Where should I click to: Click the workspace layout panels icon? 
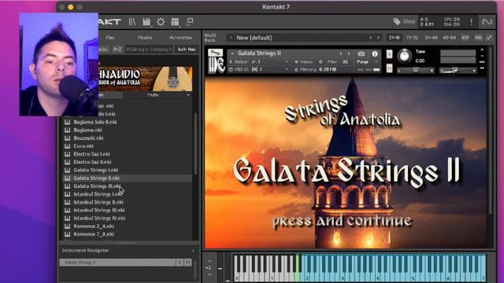[x=175, y=22]
